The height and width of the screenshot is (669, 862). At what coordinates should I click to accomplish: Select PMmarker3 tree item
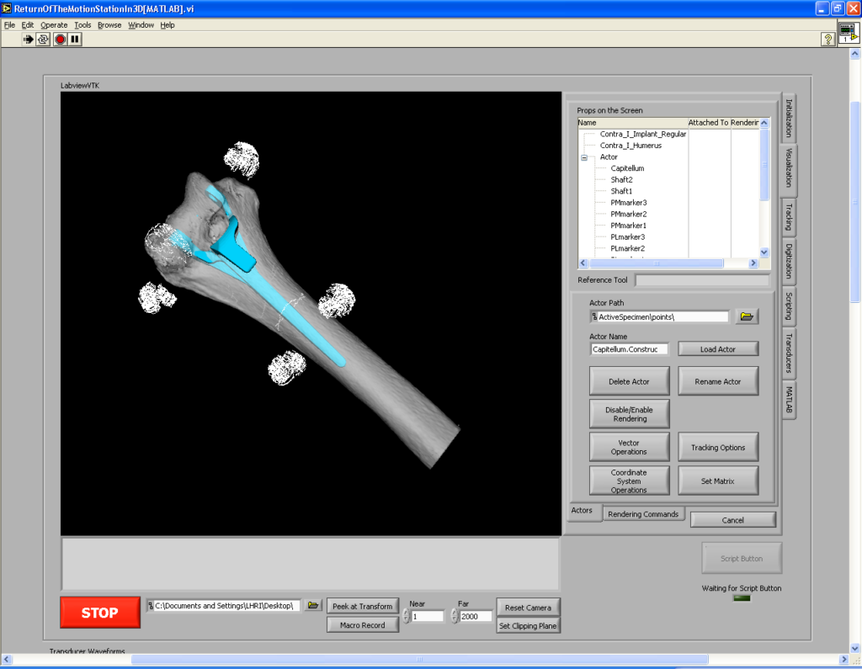coord(628,203)
